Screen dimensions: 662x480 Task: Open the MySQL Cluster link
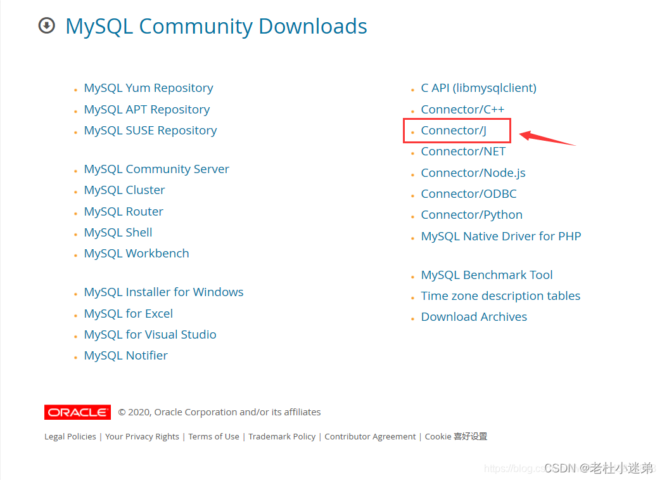click(x=124, y=190)
